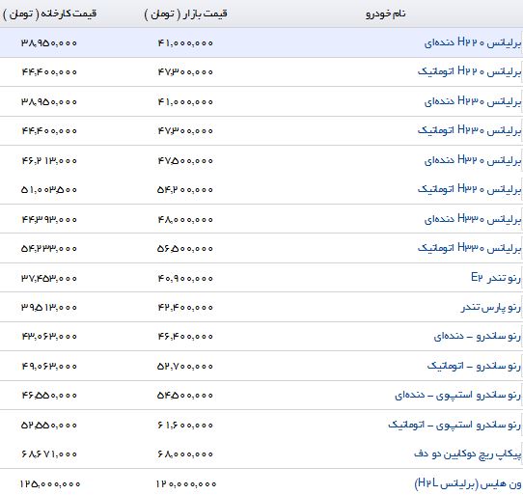Select market price 54,200,000 cell
523x495 pixels.
tap(185, 190)
